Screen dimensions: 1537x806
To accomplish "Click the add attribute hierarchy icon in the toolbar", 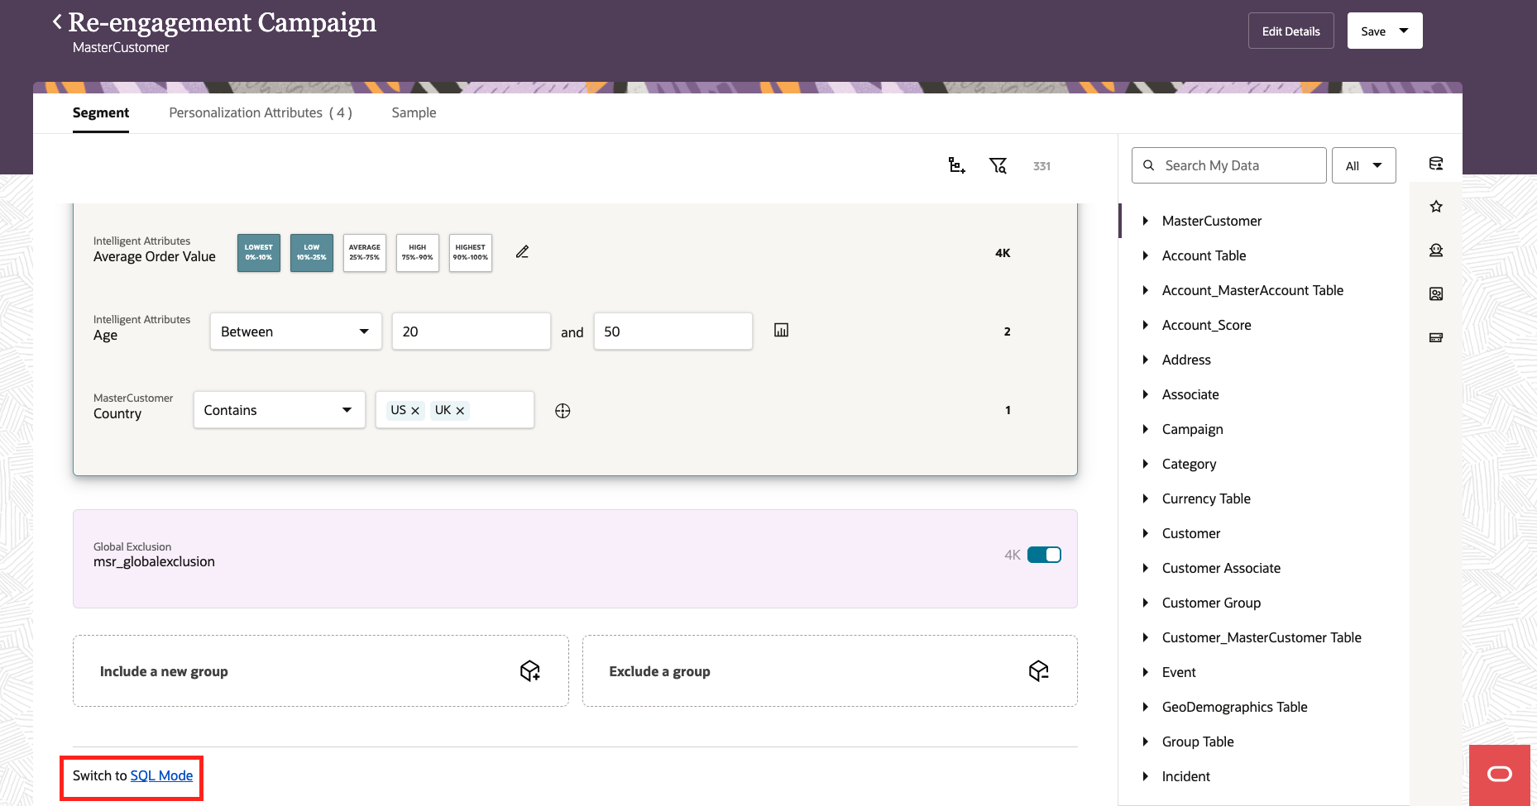I will (x=956, y=165).
